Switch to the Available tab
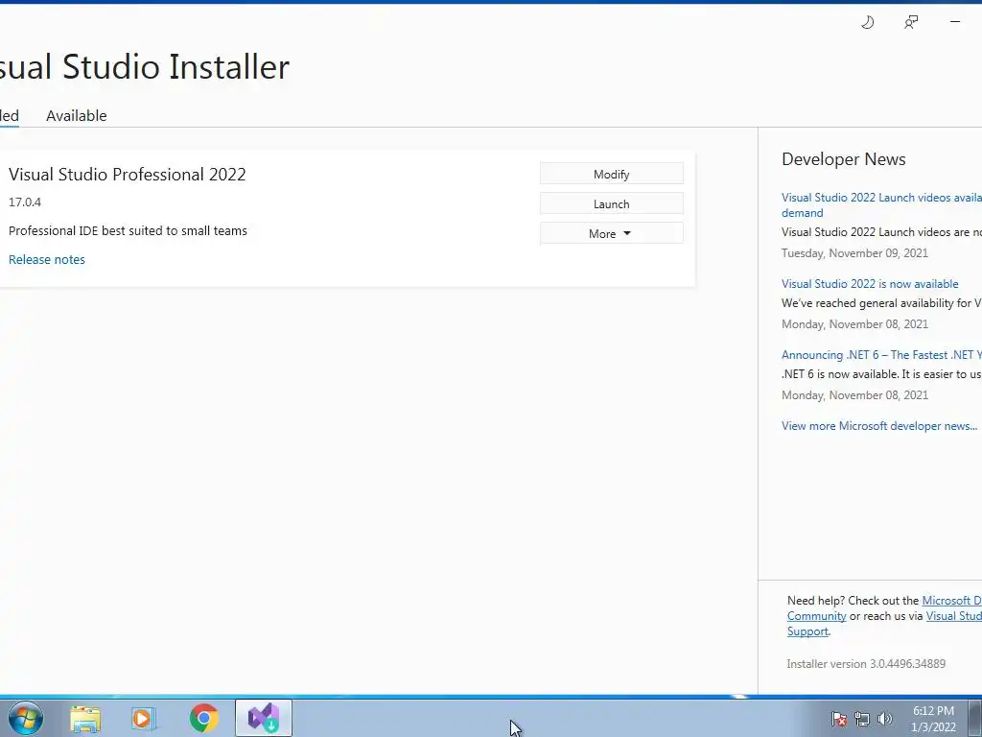Viewport: 982px width, 737px height. (77, 116)
